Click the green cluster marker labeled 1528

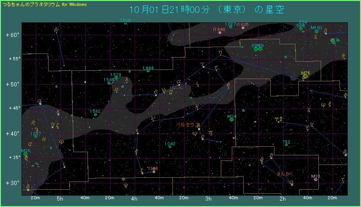click(116, 78)
